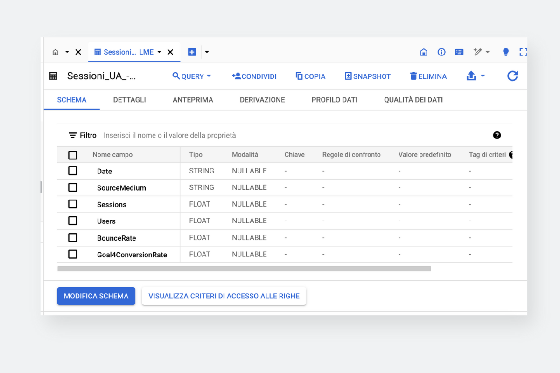Image resolution: width=560 pixels, height=373 pixels.
Task: Click the magic wand pencil icon
Action: [477, 52]
